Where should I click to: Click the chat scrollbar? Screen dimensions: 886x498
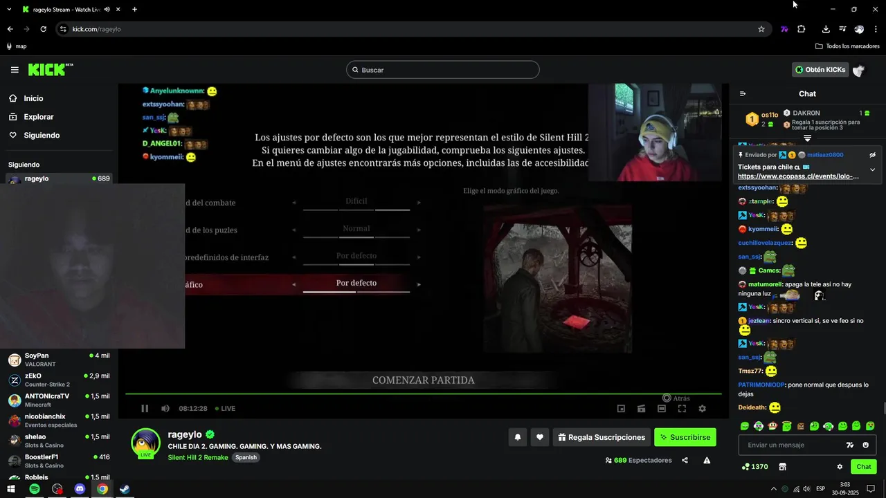pos(883,409)
